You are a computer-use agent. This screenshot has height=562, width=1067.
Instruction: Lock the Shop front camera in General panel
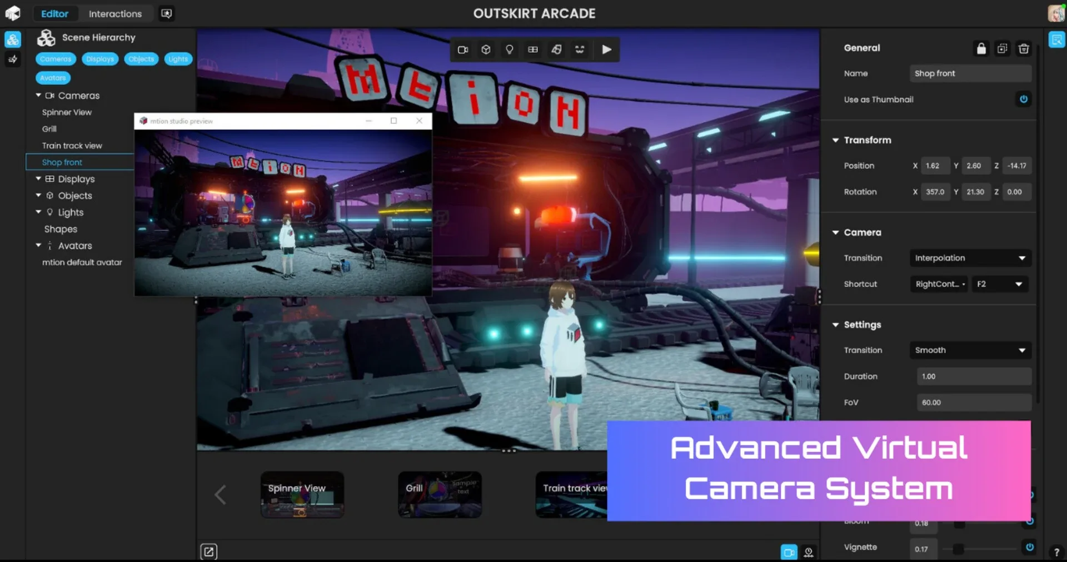pyautogui.click(x=981, y=48)
